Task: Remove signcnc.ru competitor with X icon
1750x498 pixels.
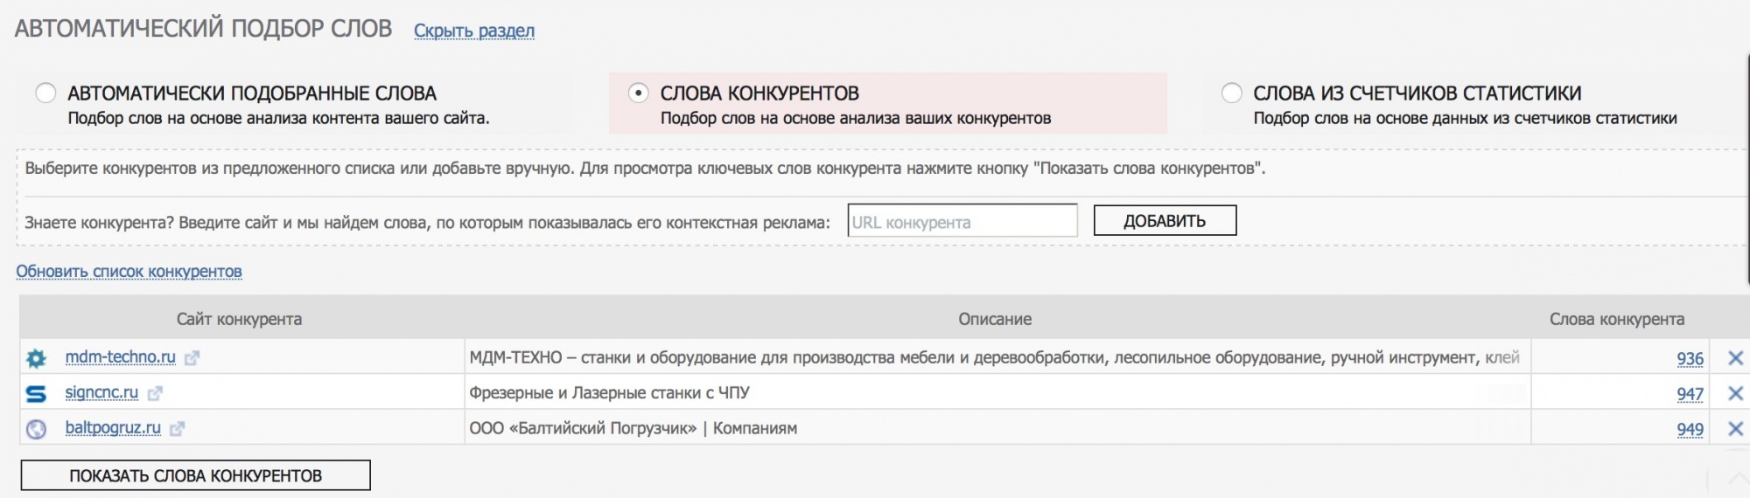Action: (x=1735, y=394)
